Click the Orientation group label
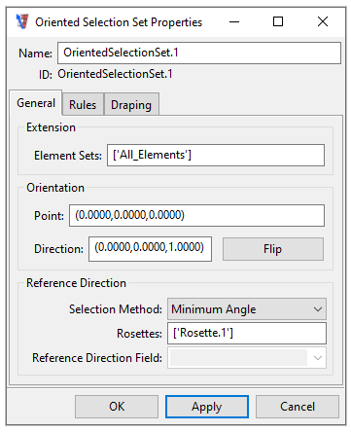 pyautogui.click(x=55, y=188)
